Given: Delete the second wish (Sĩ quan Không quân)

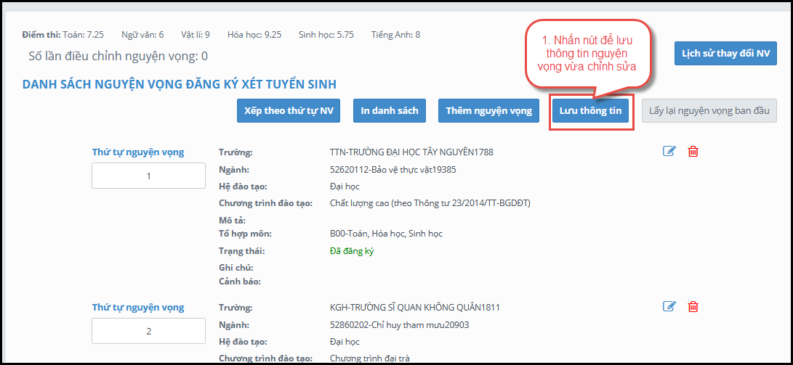Looking at the screenshot, I should pos(693,306).
